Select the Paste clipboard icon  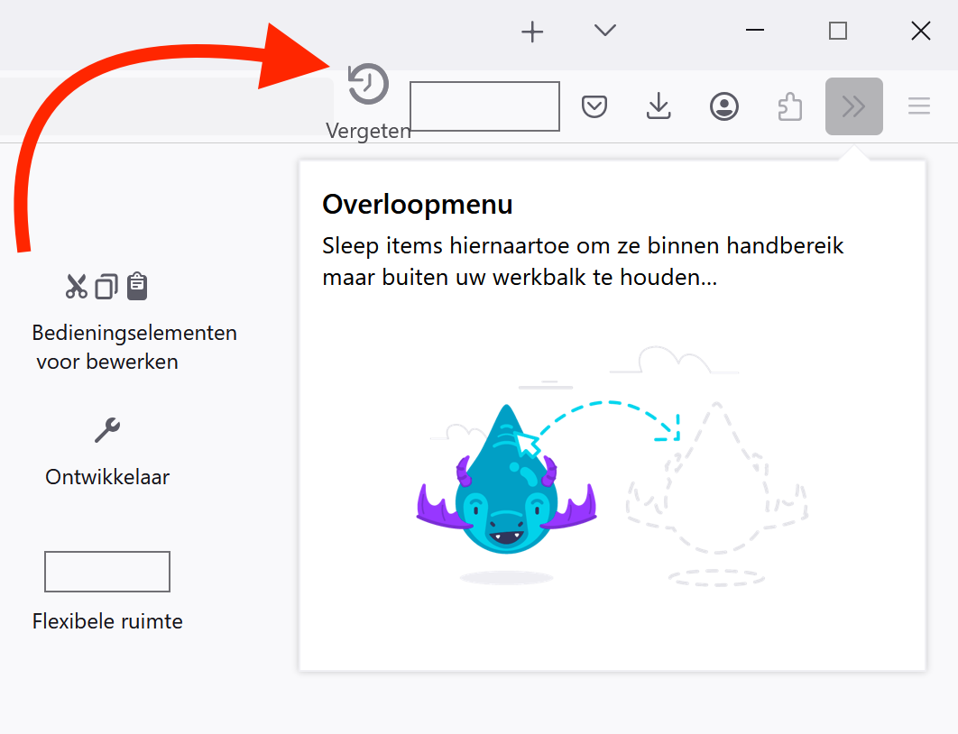coord(137,286)
